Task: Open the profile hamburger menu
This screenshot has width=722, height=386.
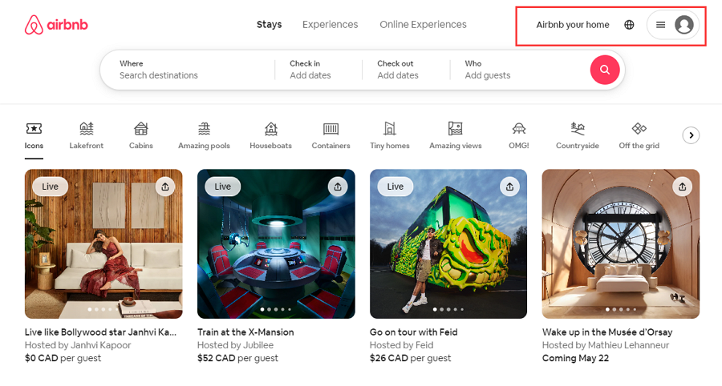Action: 660,25
